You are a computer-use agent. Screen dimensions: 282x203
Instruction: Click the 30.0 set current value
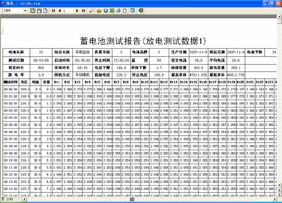(198, 60)
